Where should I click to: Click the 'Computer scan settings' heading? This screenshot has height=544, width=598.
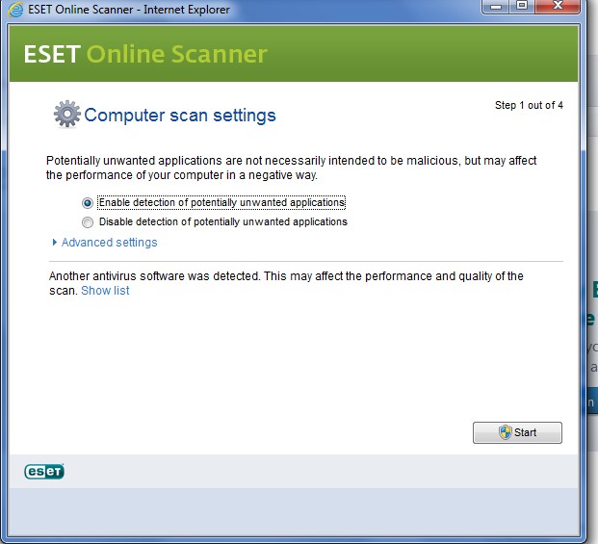pyautogui.click(x=180, y=116)
